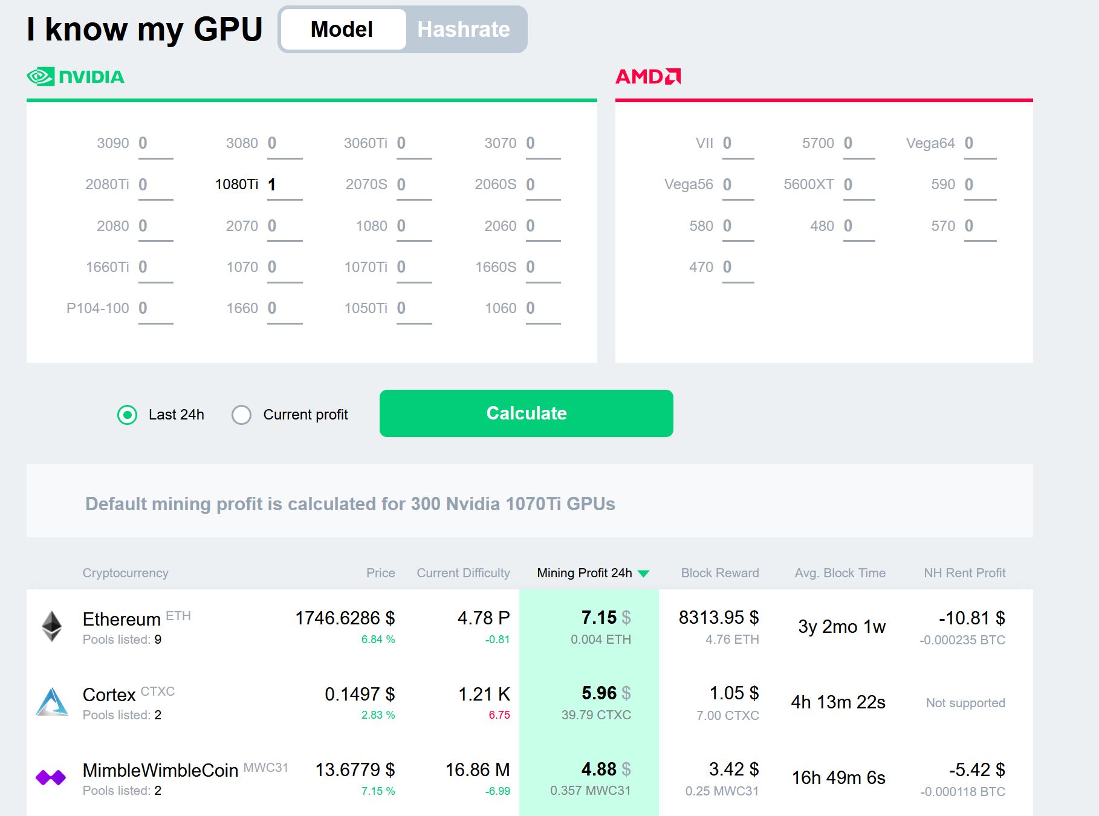
Task: Select the Last 24h radio option
Action: pyautogui.click(x=128, y=415)
